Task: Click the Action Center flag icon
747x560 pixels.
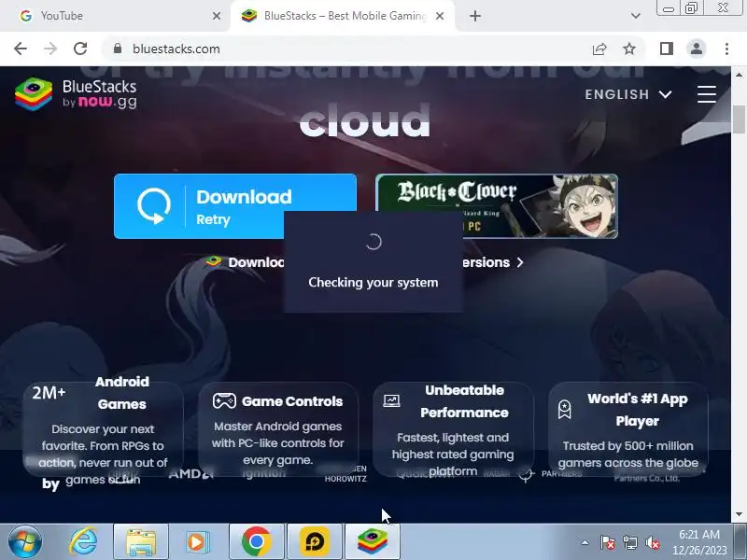Action: click(x=608, y=542)
